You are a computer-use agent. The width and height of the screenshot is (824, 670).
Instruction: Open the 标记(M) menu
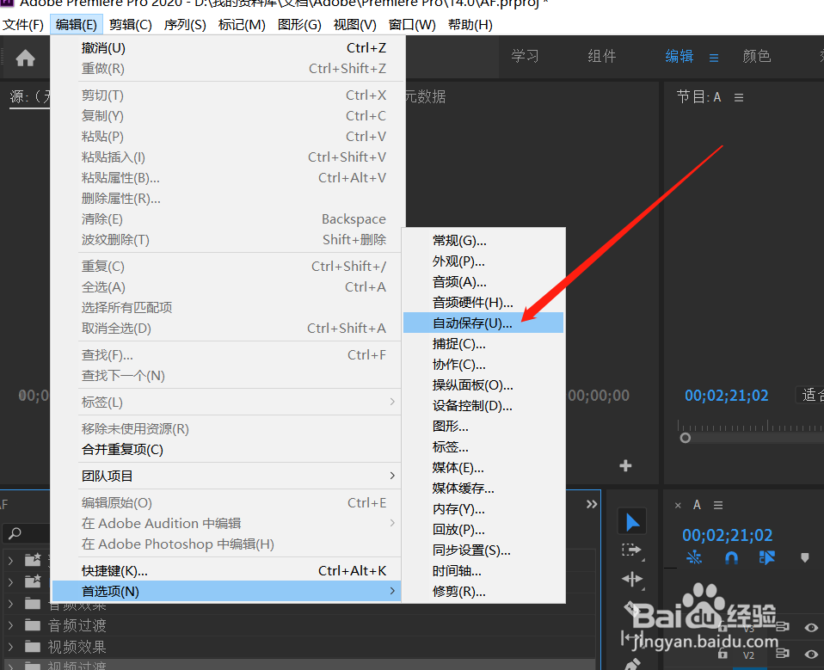(x=242, y=25)
